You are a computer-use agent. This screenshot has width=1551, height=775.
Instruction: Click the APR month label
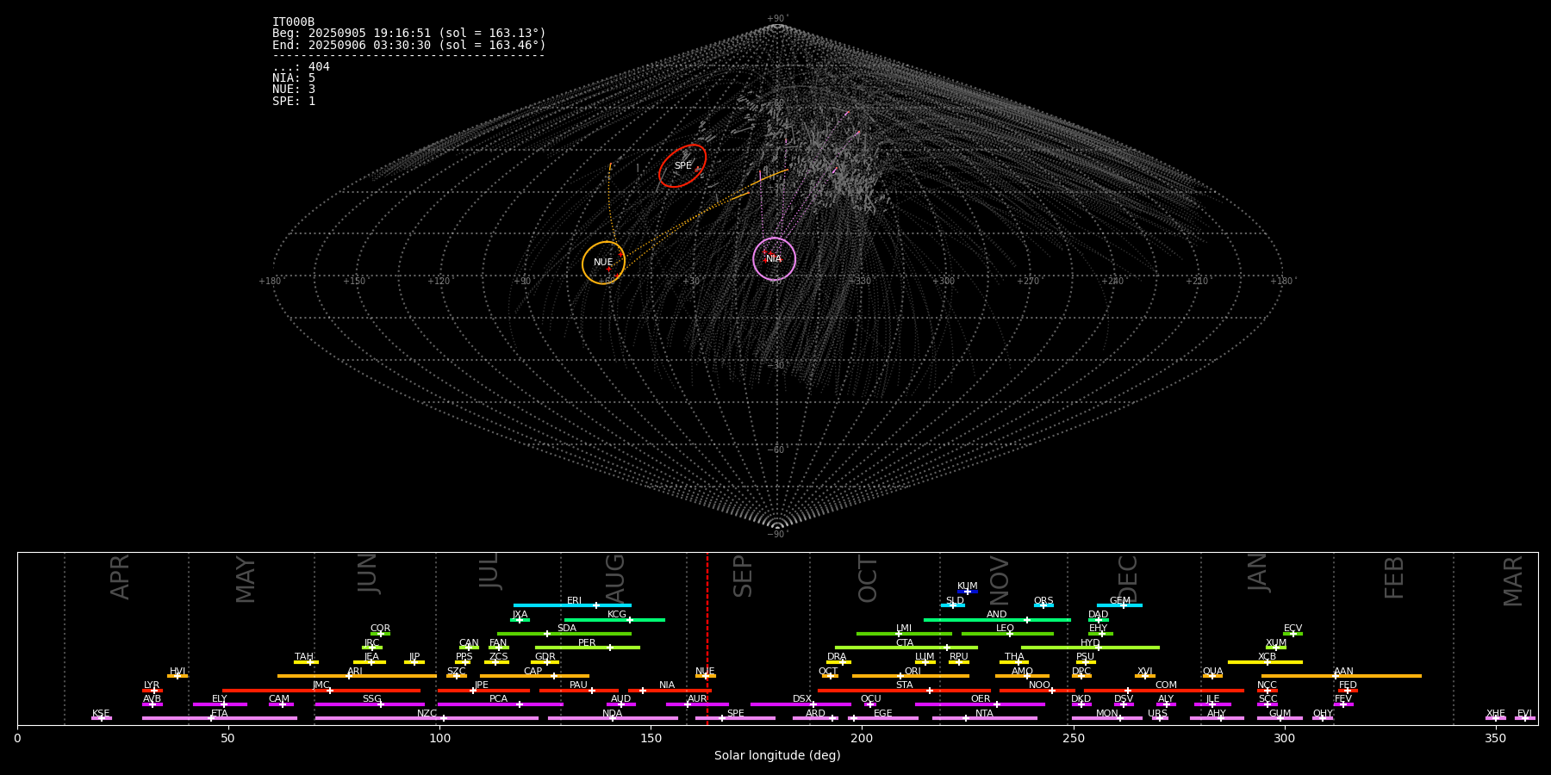point(120,577)
